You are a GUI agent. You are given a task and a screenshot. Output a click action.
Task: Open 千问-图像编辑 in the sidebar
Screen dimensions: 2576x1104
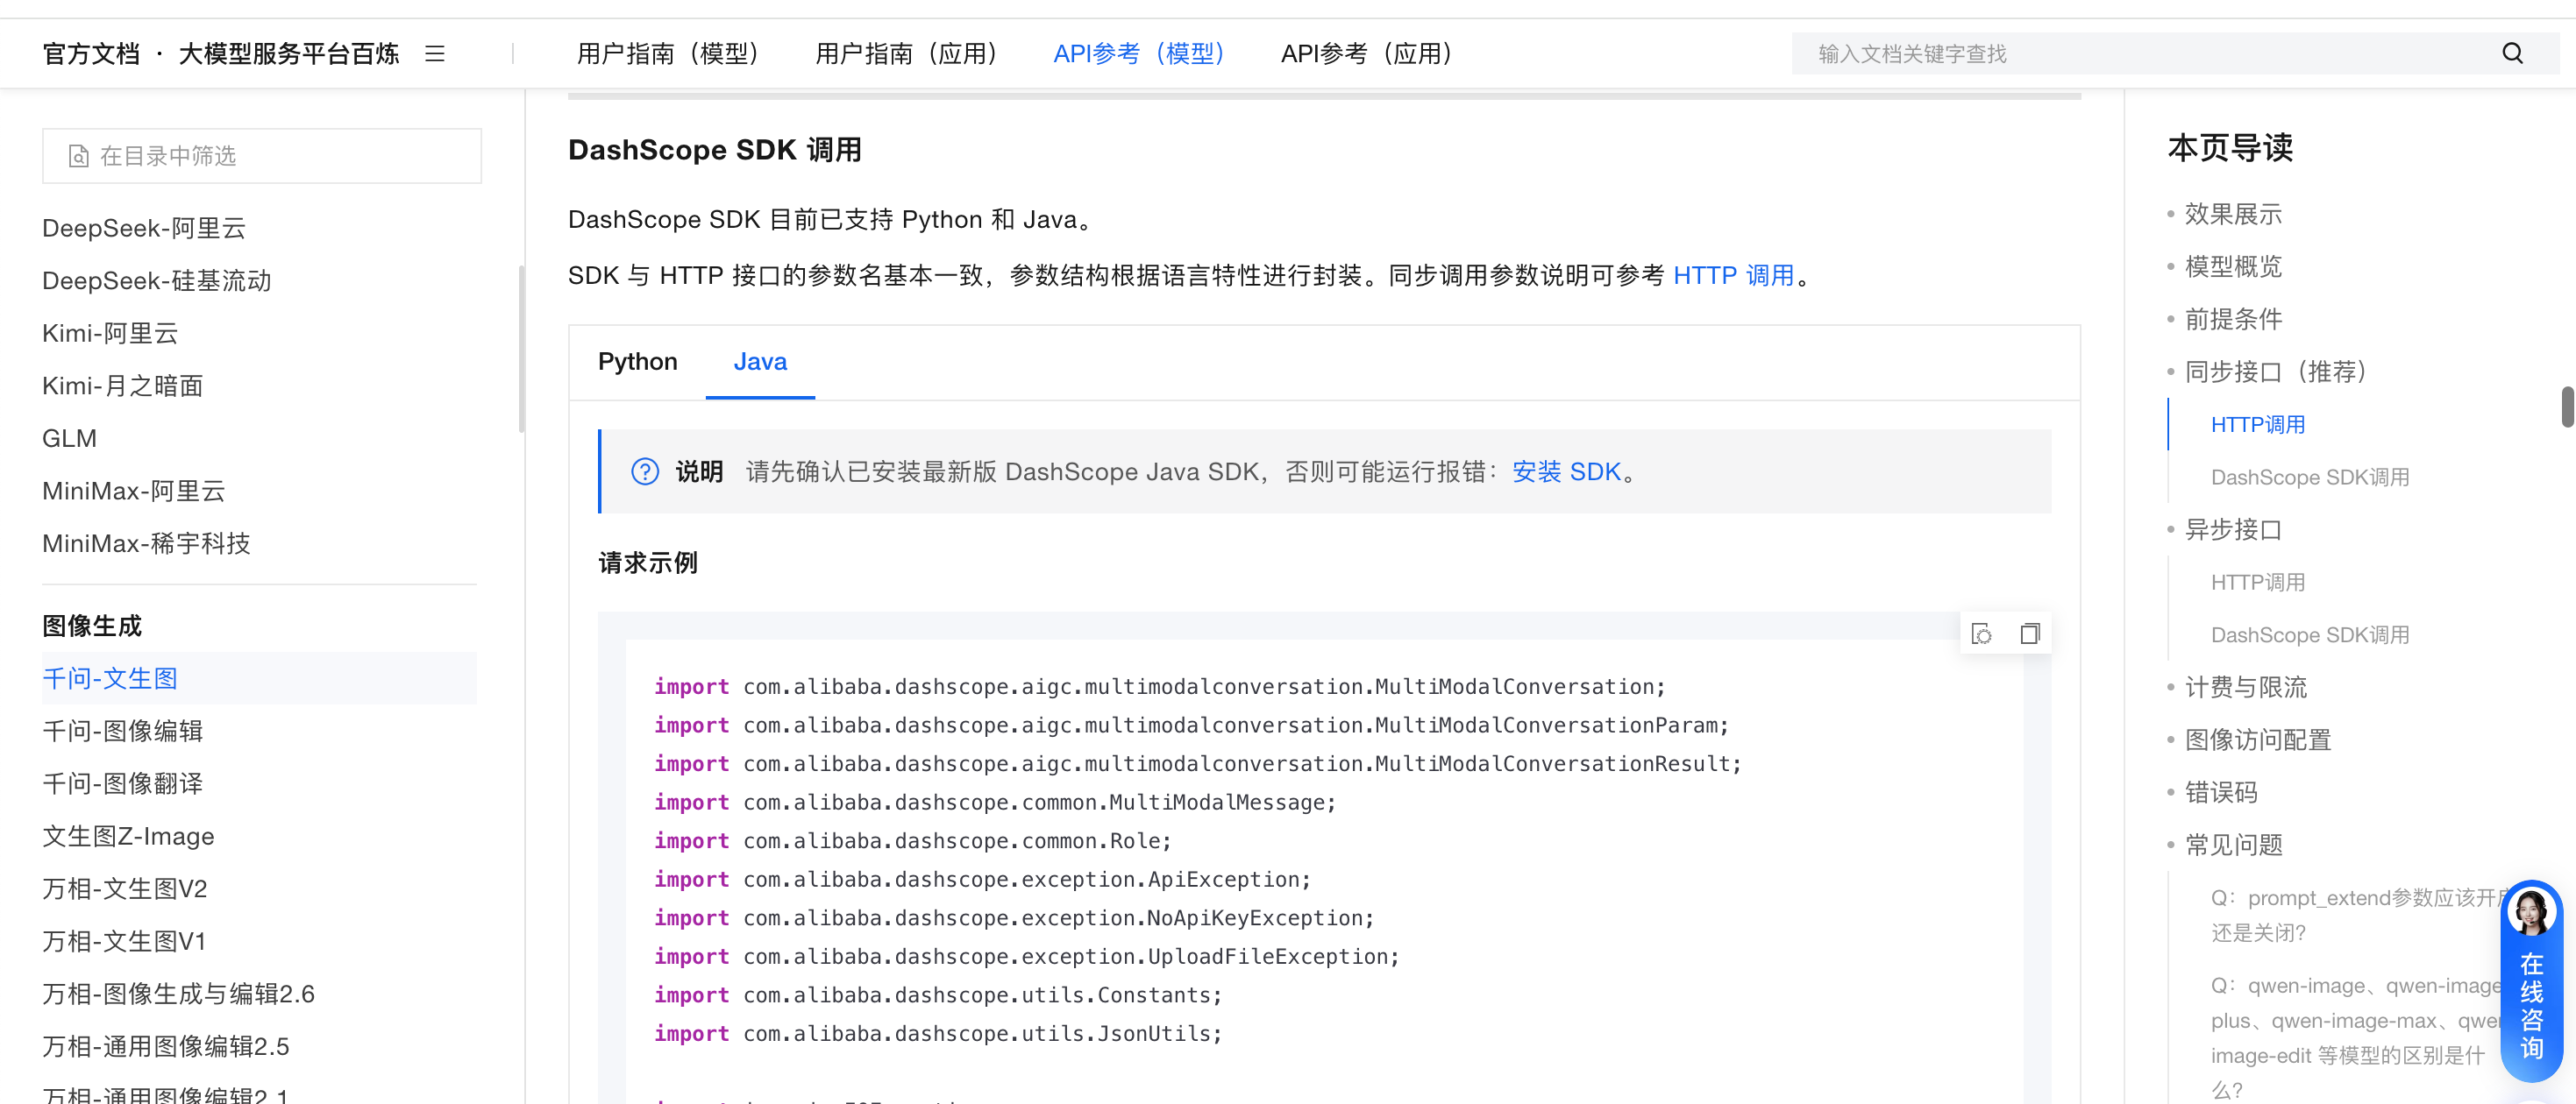point(122,732)
